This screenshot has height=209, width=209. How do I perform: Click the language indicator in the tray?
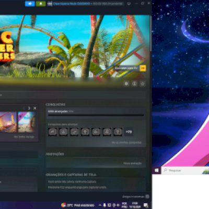click(x=124, y=205)
